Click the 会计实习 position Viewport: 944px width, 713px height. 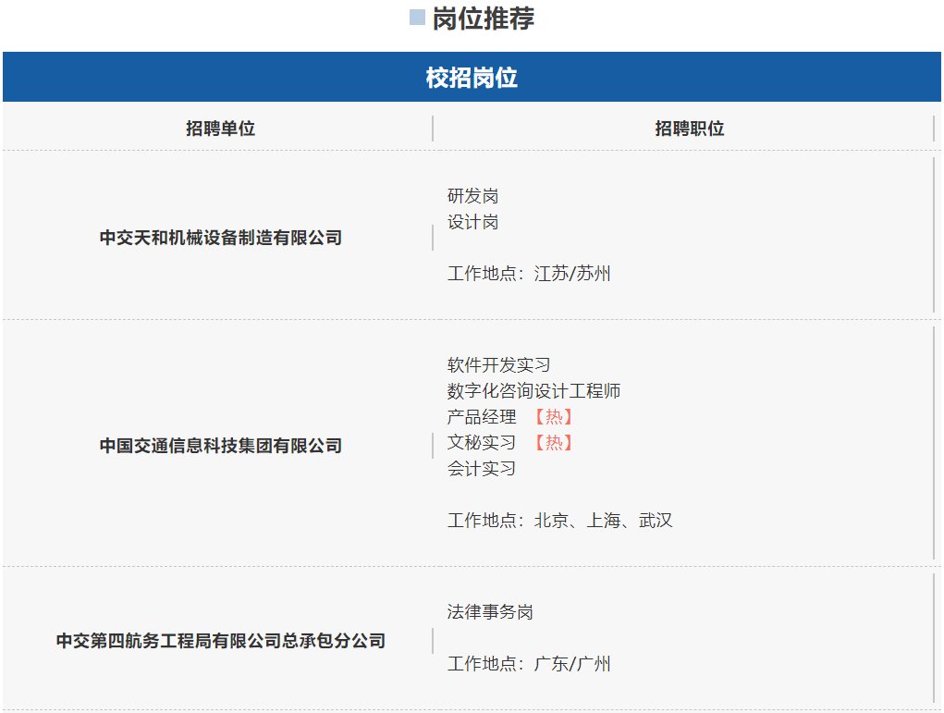click(x=481, y=469)
